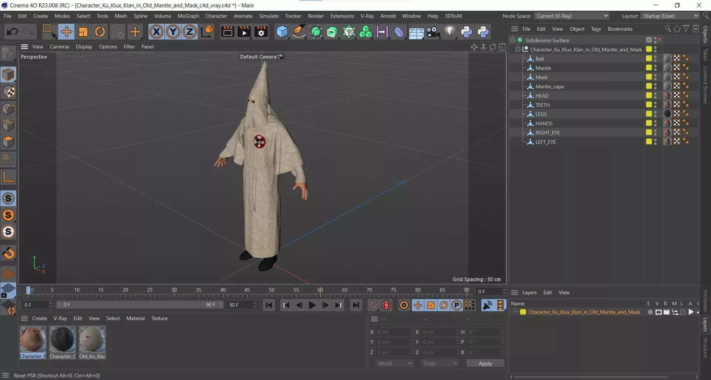Open Content Browser side tab
Screen dimensions: 711x380
705,85
